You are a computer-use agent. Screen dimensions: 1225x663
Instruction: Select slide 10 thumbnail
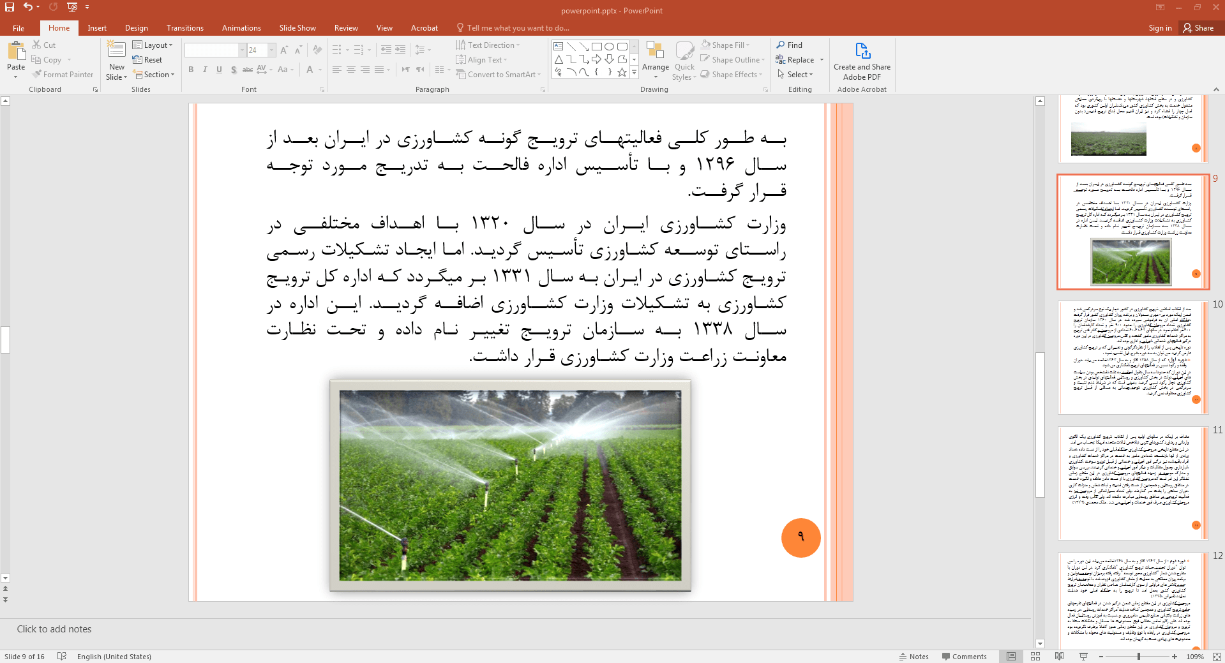point(1133,357)
